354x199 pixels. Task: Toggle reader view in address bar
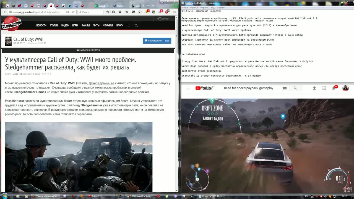click(x=67, y=12)
